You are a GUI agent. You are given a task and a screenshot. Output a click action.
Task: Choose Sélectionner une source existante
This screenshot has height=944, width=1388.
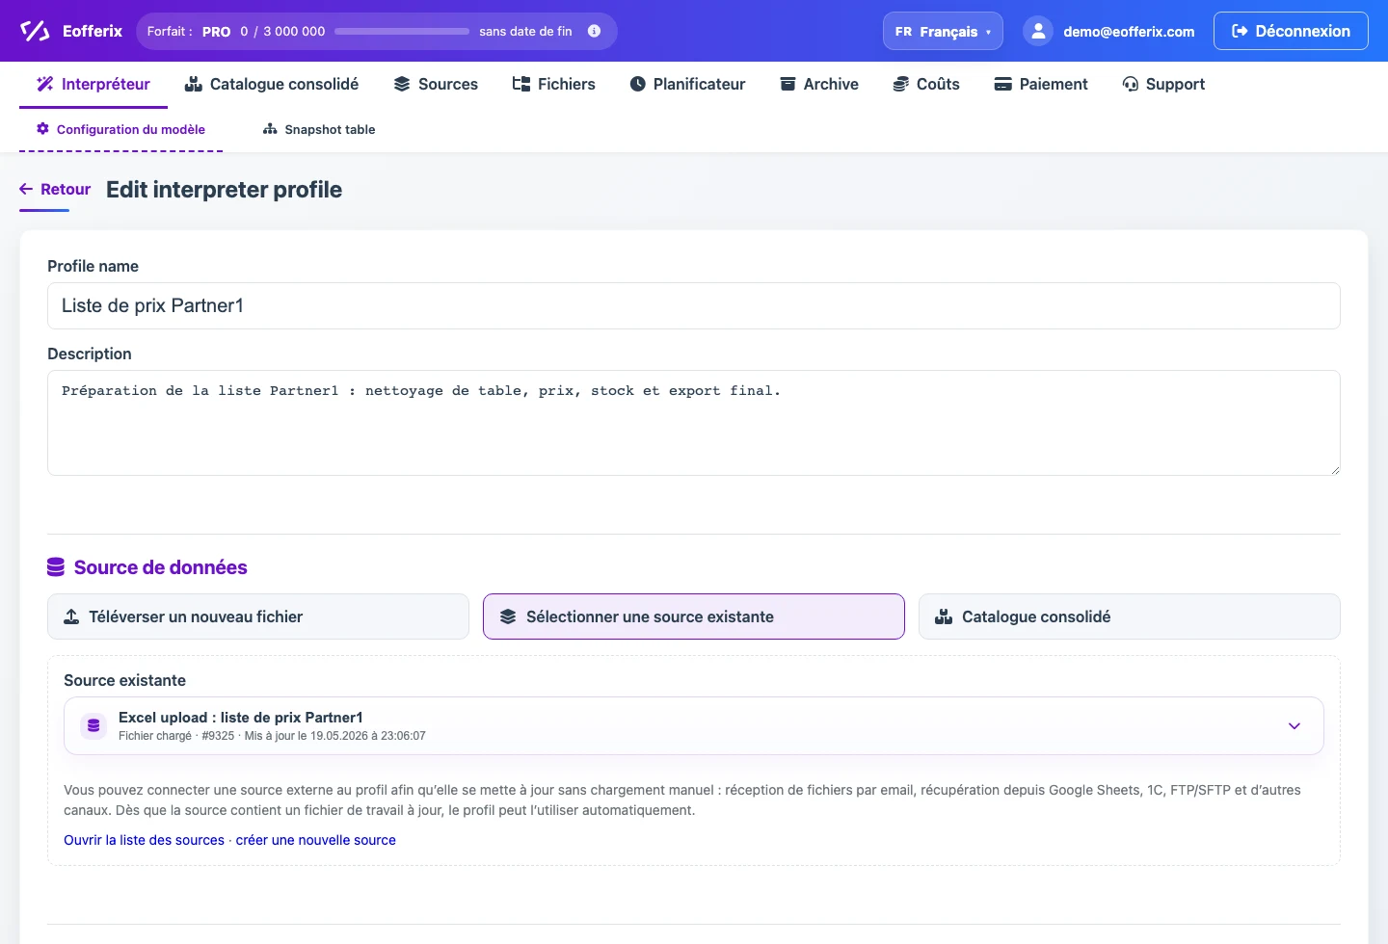694,616
